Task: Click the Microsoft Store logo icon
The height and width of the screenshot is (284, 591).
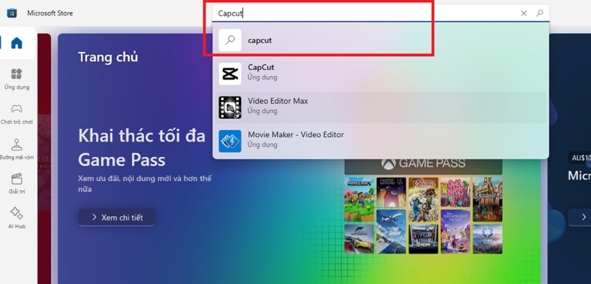Action: pyautogui.click(x=12, y=13)
